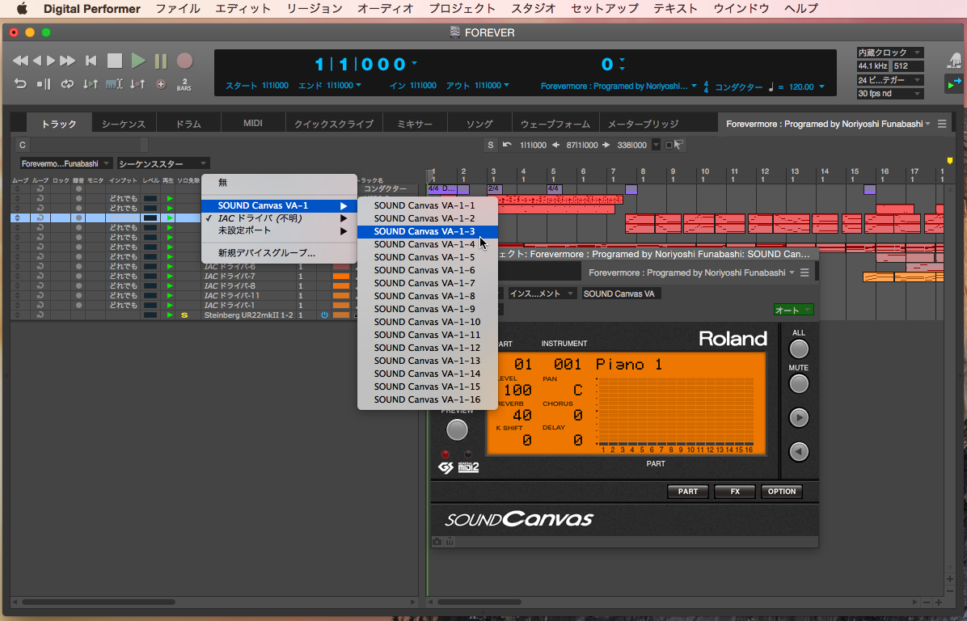The width and height of the screenshot is (967, 621).
Task: Open the plugin window mini-menu hamburger icon
Action: pyautogui.click(x=804, y=272)
